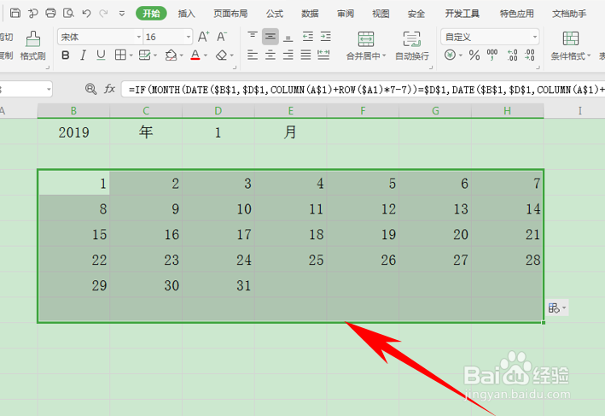
Task: Expand the number format dropdown 自定义
Action: [x=490, y=37]
